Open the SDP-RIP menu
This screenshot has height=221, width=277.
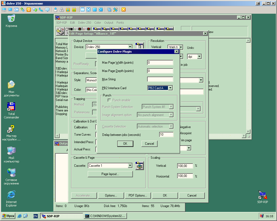pyautogui.click(x=61, y=23)
